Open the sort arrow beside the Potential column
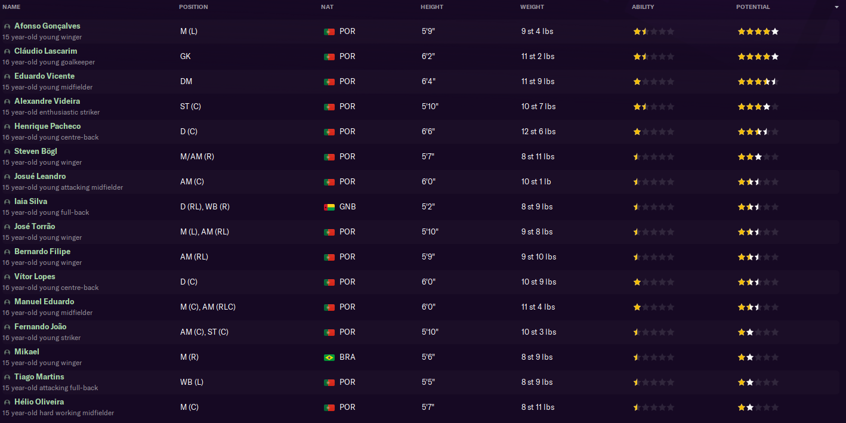The image size is (846, 423). pyautogui.click(x=836, y=7)
